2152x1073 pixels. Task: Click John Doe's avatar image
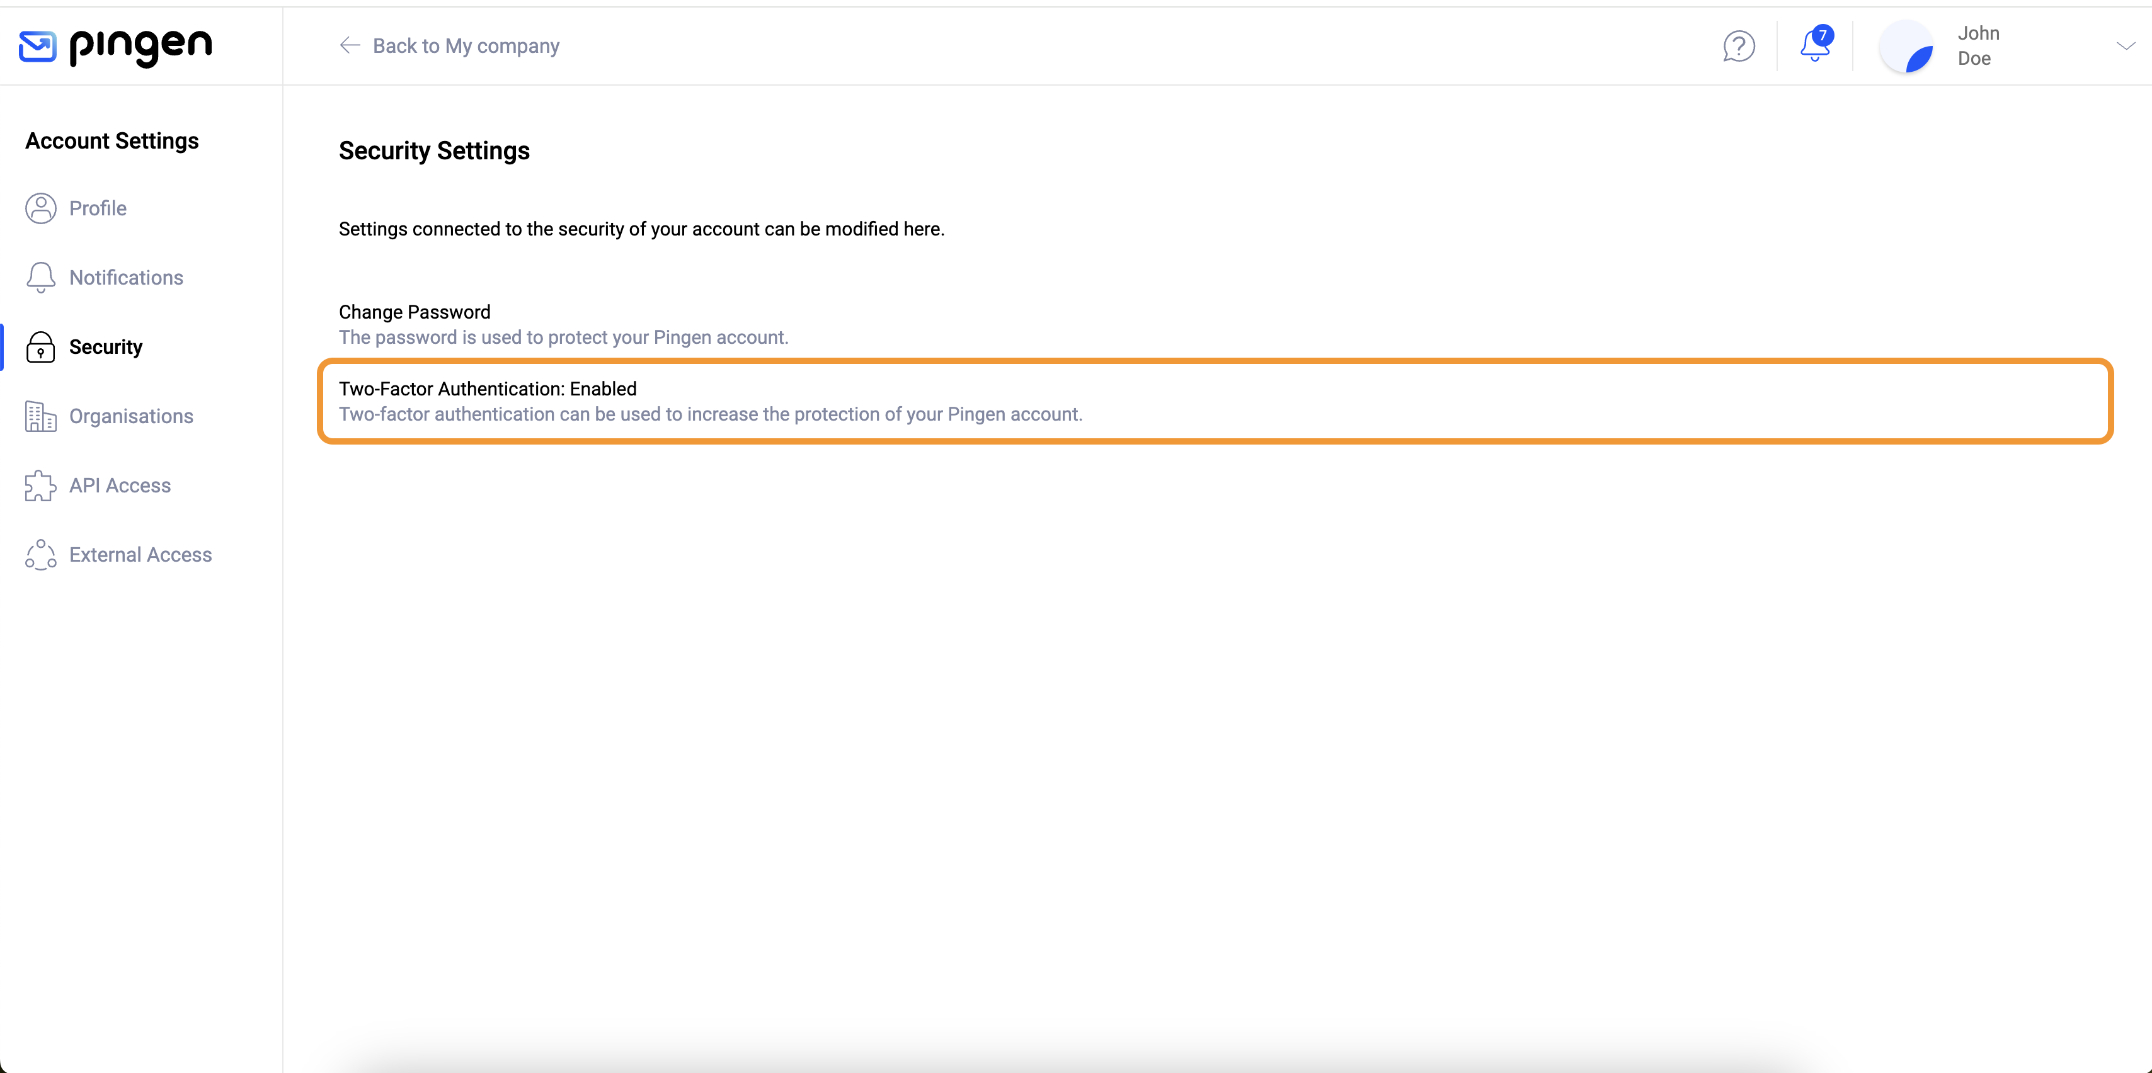tap(1906, 46)
